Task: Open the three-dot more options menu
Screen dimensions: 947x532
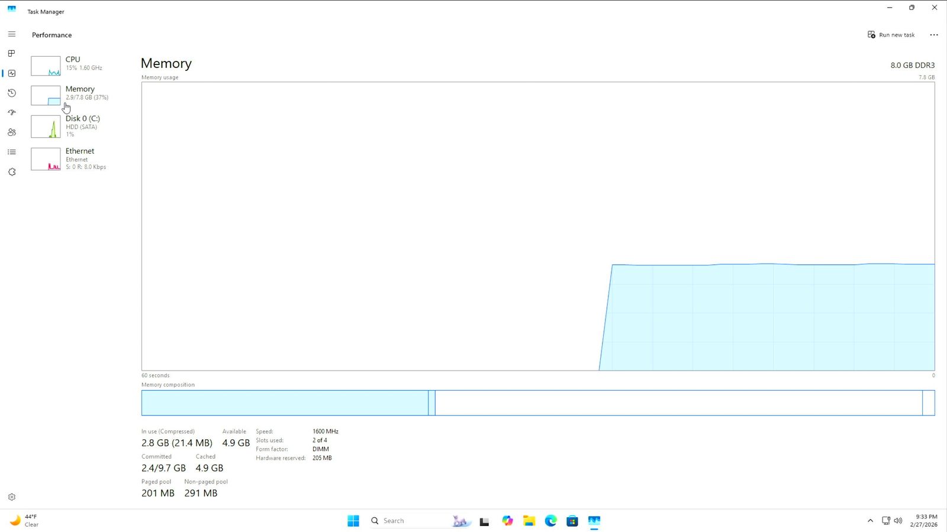Action: (x=934, y=35)
